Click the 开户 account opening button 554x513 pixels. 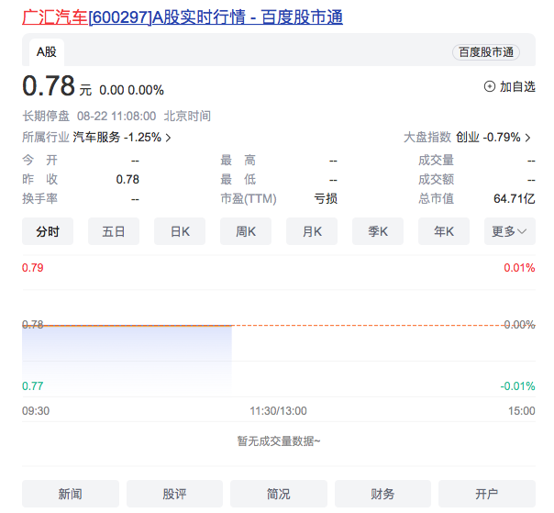coord(486,494)
